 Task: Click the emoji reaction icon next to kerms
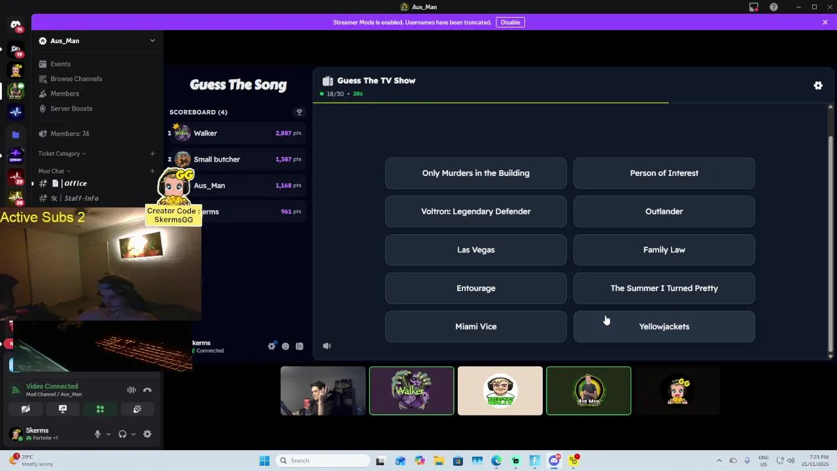coord(285,346)
